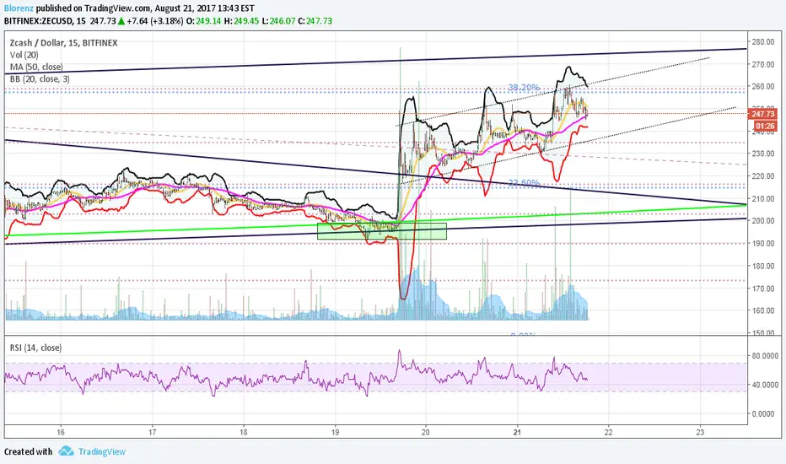Click the O:249.14 open value
Viewport: 786px width, 464px height.
coord(203,21)
